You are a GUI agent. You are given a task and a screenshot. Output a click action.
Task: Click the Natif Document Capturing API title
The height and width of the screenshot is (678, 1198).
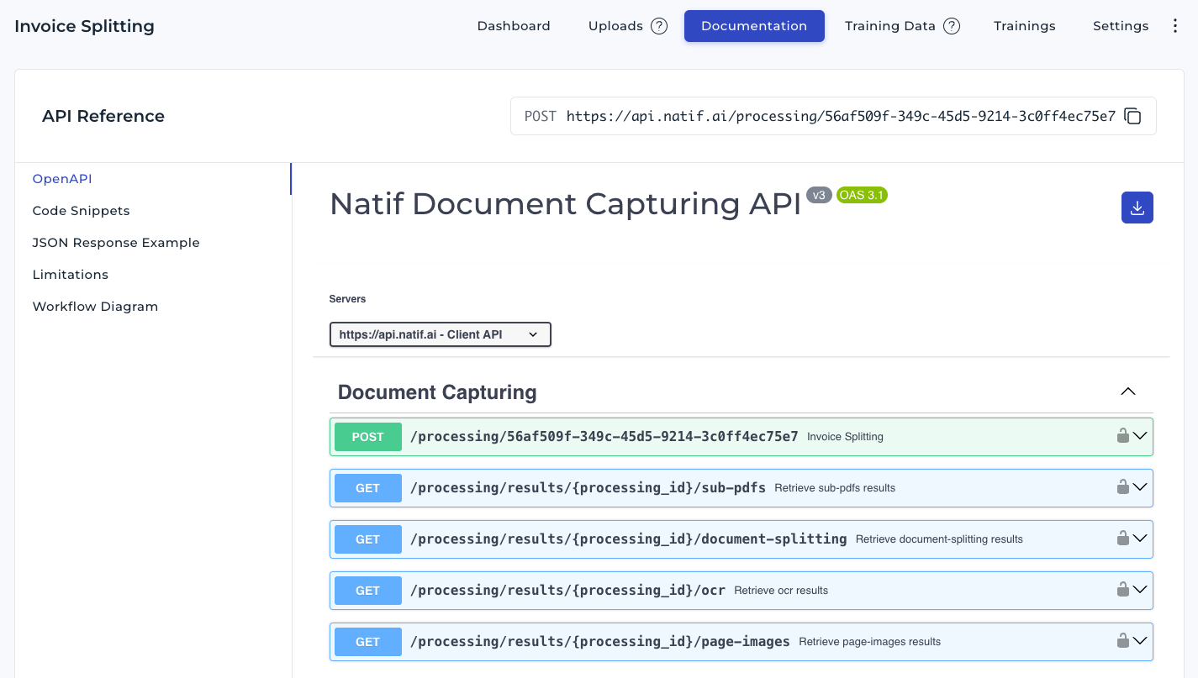[565, 204]
